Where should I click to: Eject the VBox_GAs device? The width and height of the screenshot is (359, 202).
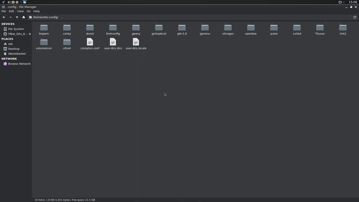(30, 34)
